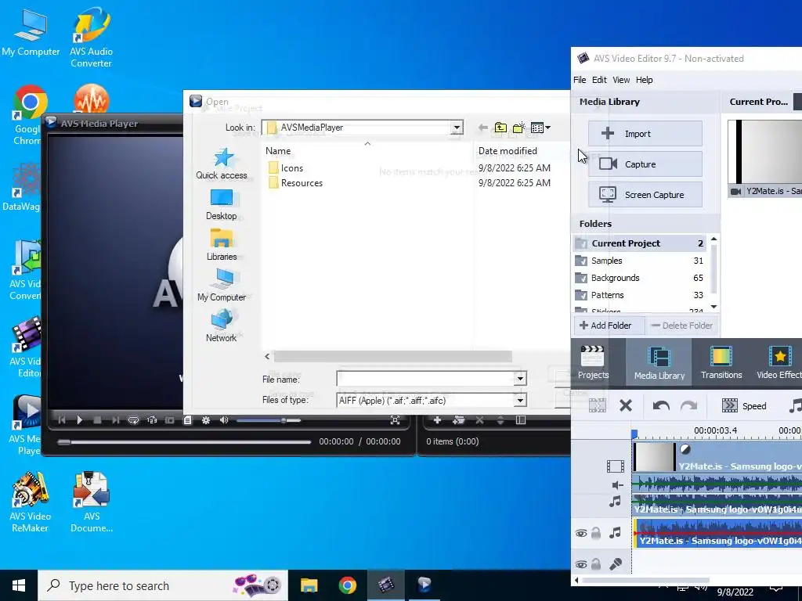Click the delete X icon in timeline toolbar
The height and width of the screenshot is (601, 802).
click(x=626, y=406)
